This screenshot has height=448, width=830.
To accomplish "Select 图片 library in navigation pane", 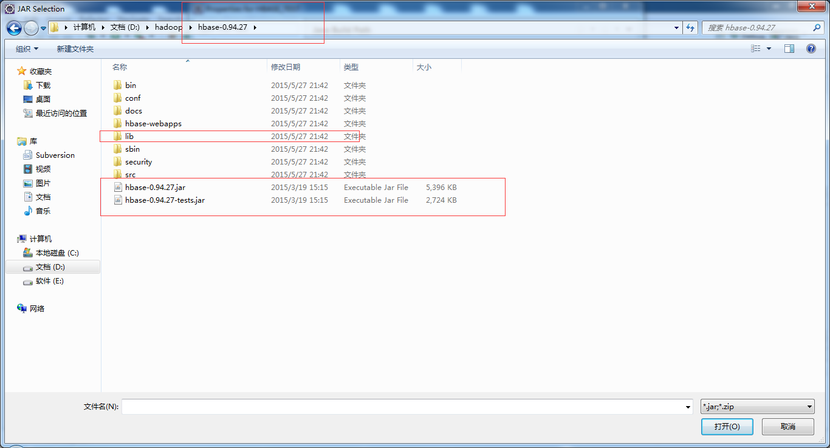I will (x=43, y=183).
